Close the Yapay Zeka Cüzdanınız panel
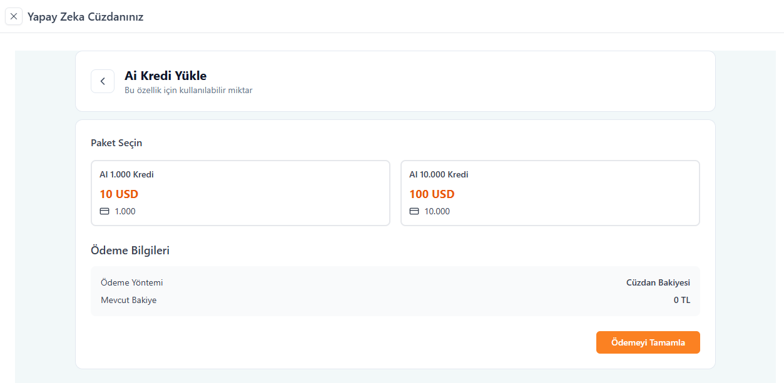 (14, 16)
